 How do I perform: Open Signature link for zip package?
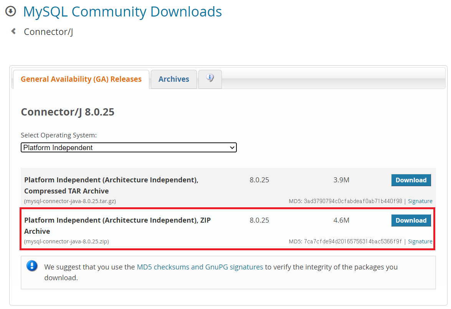tap(420, 241)
